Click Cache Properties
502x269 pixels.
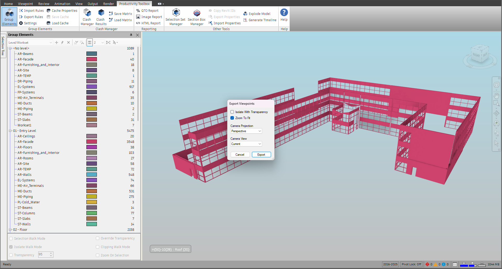coord(62,10)
